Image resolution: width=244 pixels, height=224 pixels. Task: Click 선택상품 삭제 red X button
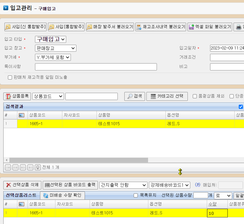pyautogui.click(x=22, y=185)
